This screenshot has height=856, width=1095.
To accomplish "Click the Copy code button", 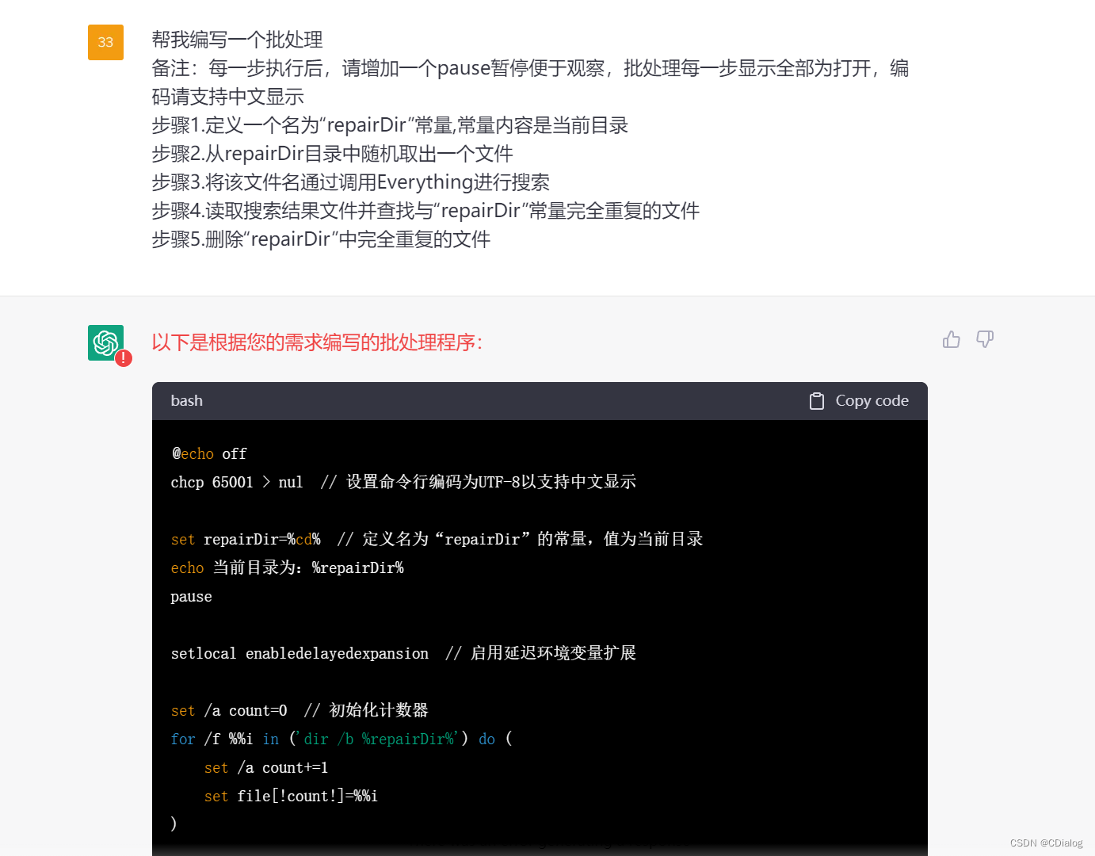I will [860, 401].
